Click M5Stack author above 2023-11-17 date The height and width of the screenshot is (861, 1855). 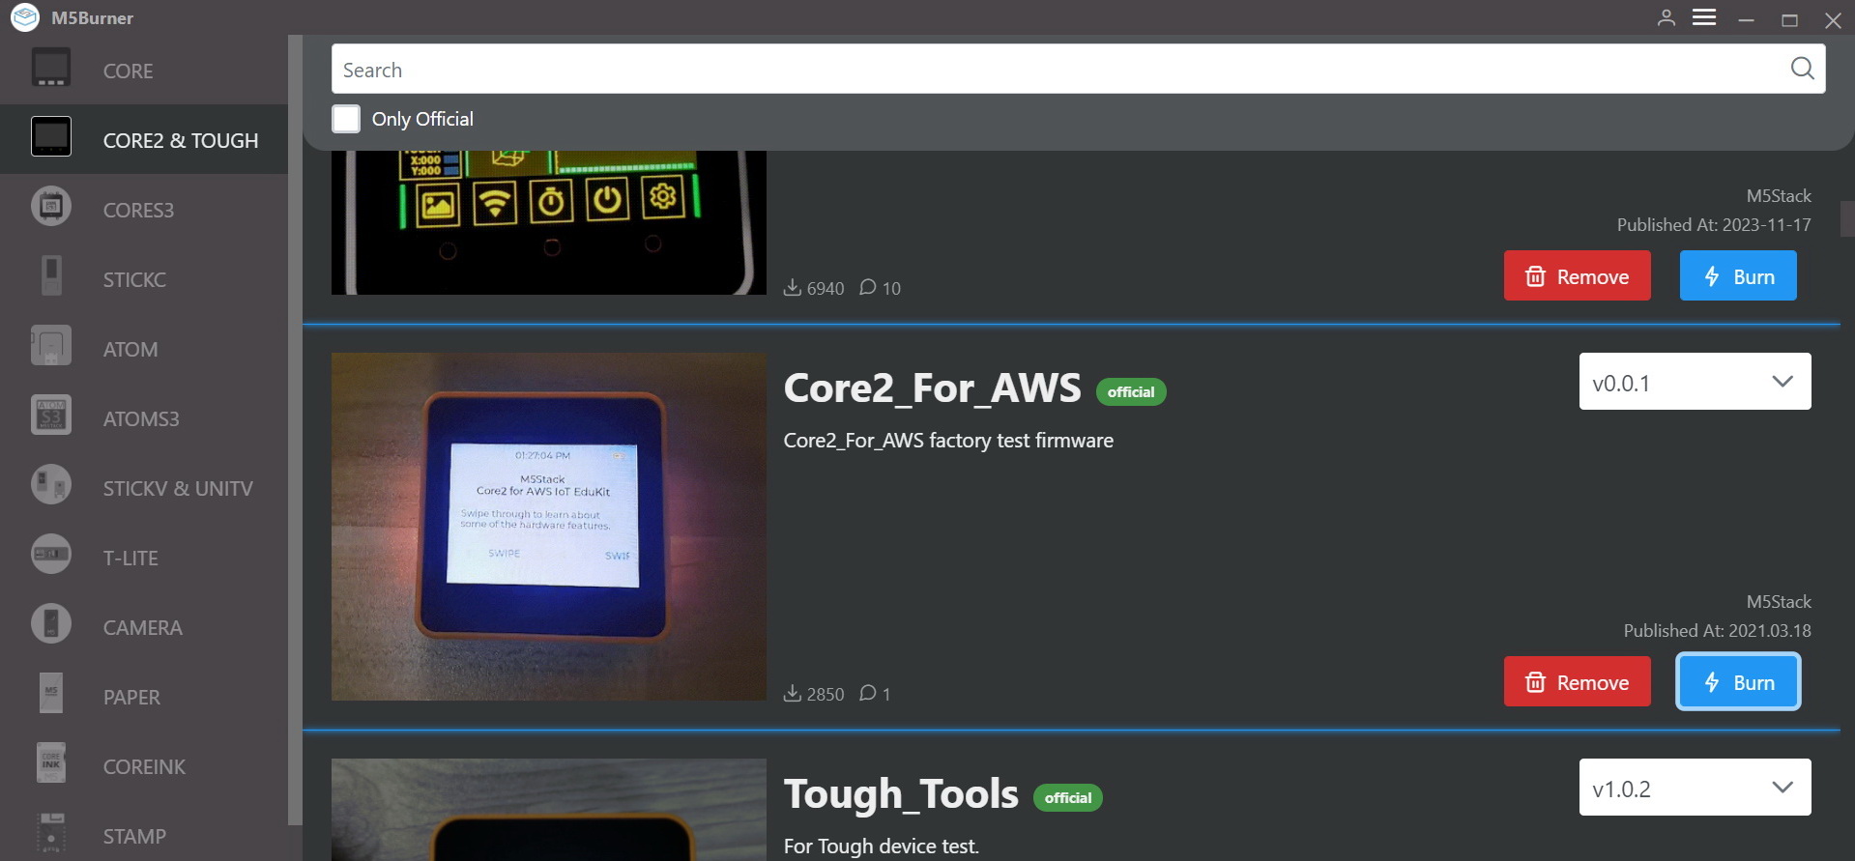click(x=1779, y=196)
